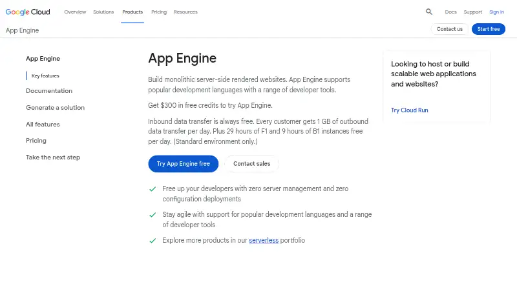Click the Contact us button
This screenshot has height=284, width=517.
tap(449, 29)
